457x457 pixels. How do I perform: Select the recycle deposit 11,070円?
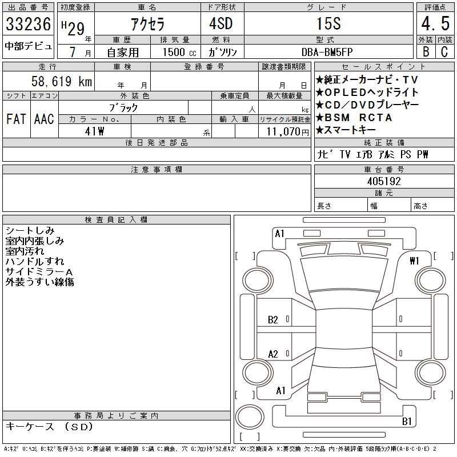tap(288, 132)
